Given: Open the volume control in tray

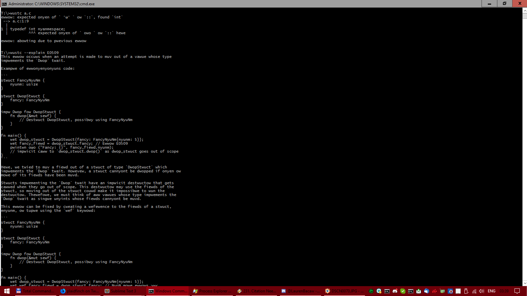Looking at the screenshot, I should tap(482, 291).
